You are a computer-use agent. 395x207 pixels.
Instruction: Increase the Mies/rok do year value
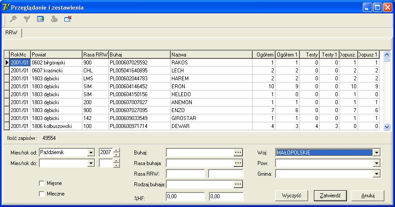click(116, 162)
